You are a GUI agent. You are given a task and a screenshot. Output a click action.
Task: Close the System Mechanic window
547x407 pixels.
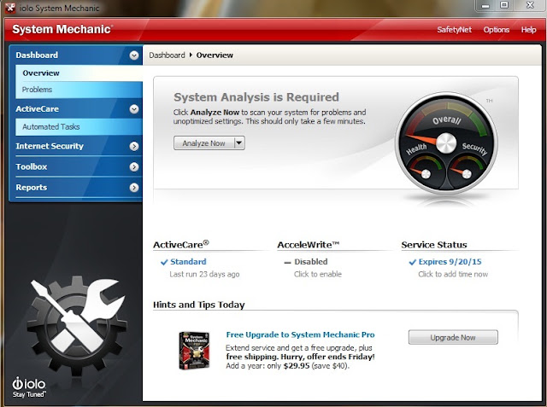530,5
